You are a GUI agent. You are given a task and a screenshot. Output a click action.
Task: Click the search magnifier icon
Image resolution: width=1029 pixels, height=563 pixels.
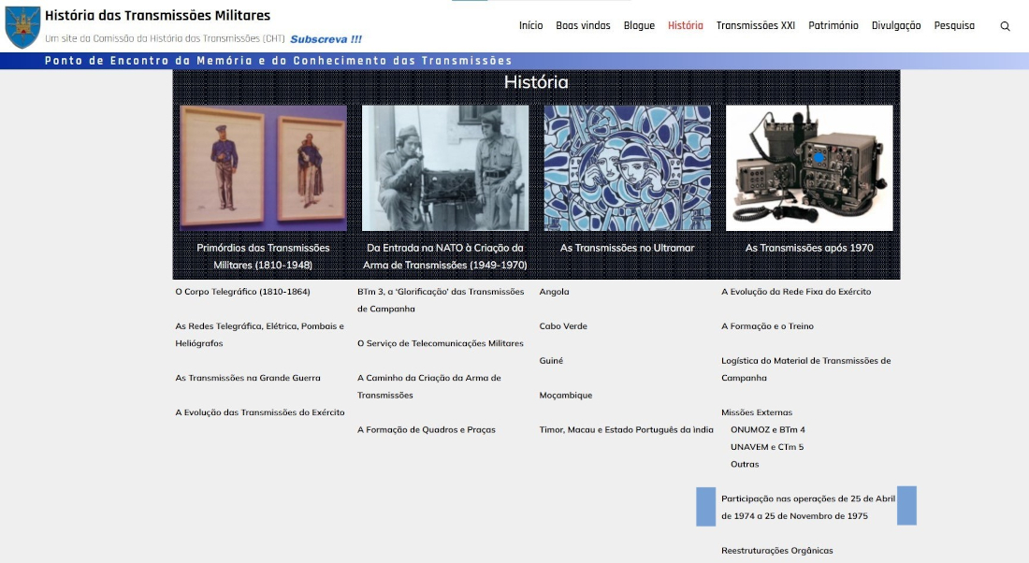pyautogui.click(x=1005, y=26)
